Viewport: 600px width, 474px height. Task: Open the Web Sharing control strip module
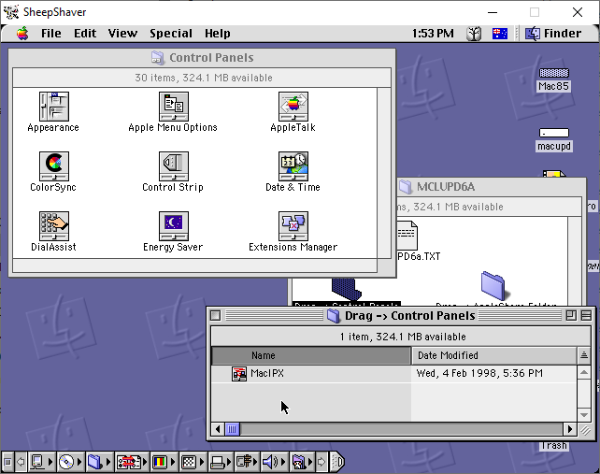click(302, 462)
